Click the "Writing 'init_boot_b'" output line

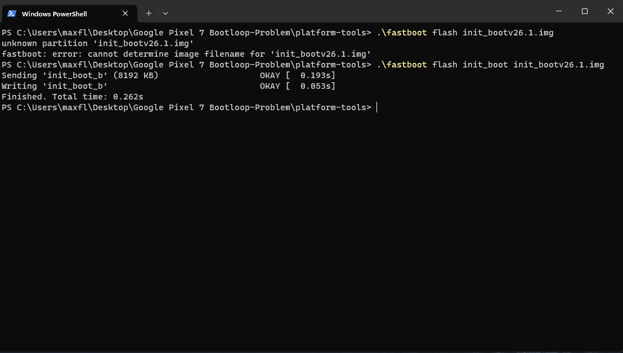pos(55,86)
